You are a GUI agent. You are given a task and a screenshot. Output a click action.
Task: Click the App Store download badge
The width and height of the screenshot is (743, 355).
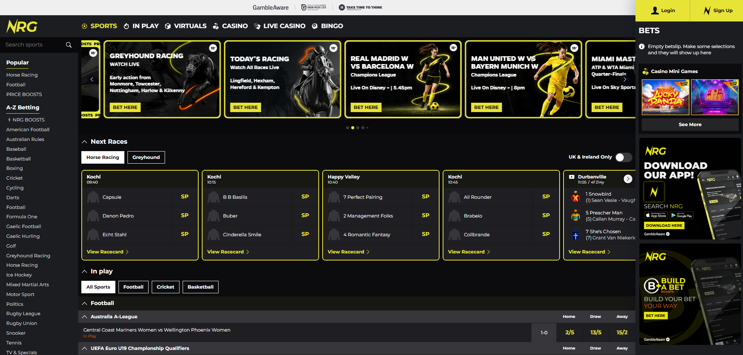(x=655, y=215)
